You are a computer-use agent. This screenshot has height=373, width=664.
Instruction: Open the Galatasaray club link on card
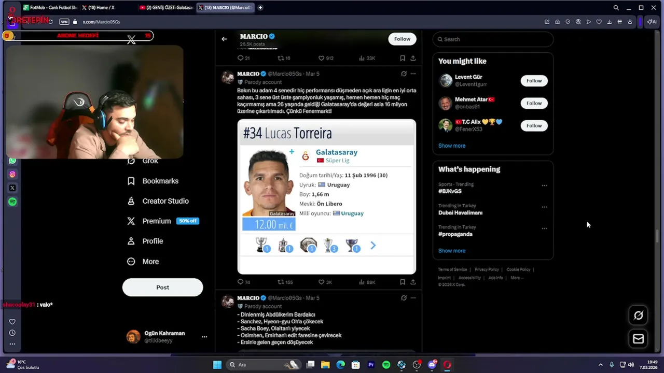tap(337, 152)
